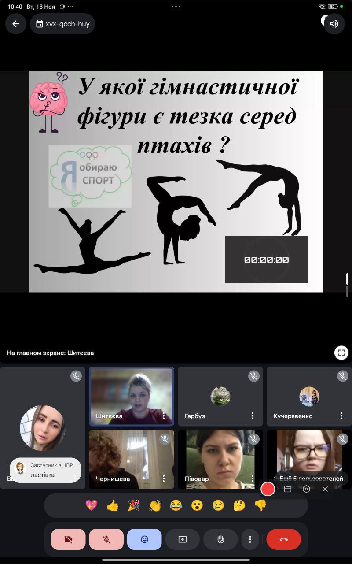Image resolution: width=352 pixels, height=564 pixels.
Task: Send the clapping hands reaction
Action: (x=155, y=505)
